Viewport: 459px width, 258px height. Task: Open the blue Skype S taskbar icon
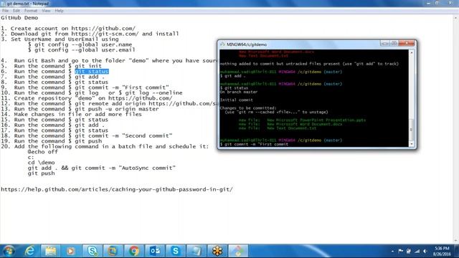[175, 251]
